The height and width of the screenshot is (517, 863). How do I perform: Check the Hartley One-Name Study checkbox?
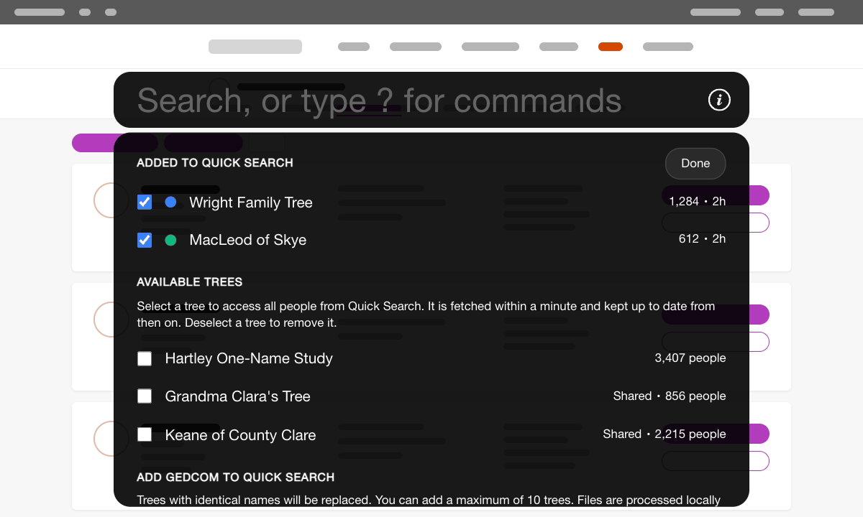pyautogui.click(x=145, y=358)
